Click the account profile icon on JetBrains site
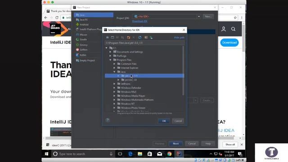 tap(224, 29)
